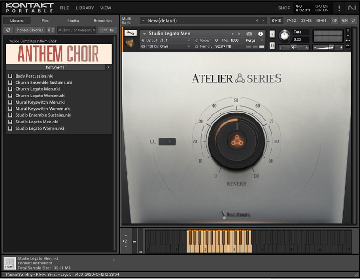The image size is (360, 279).
Task: Click the Anthem Choir library banner
Action: (59, 54)
